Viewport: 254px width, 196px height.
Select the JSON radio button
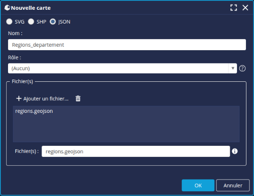(x=53, y=22)
